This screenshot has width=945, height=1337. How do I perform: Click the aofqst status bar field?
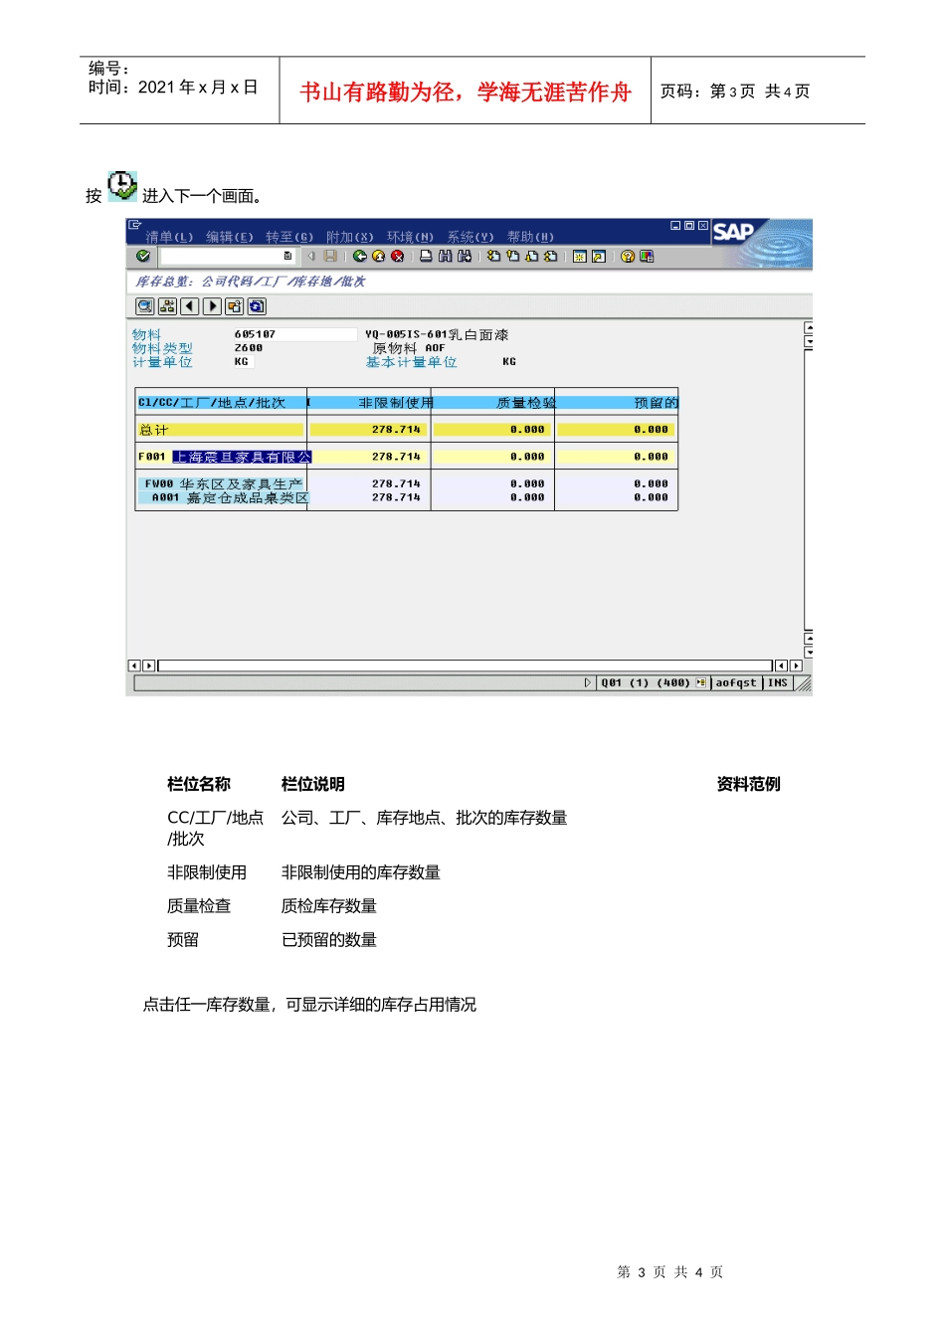736,683
